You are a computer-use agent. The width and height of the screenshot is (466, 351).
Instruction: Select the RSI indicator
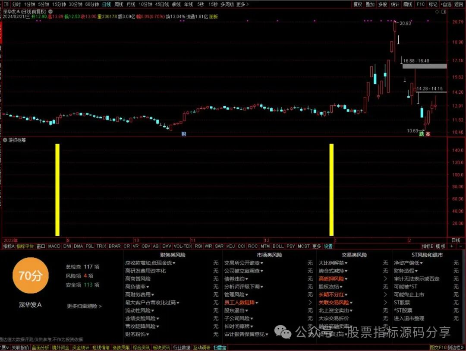click(198, 246)
